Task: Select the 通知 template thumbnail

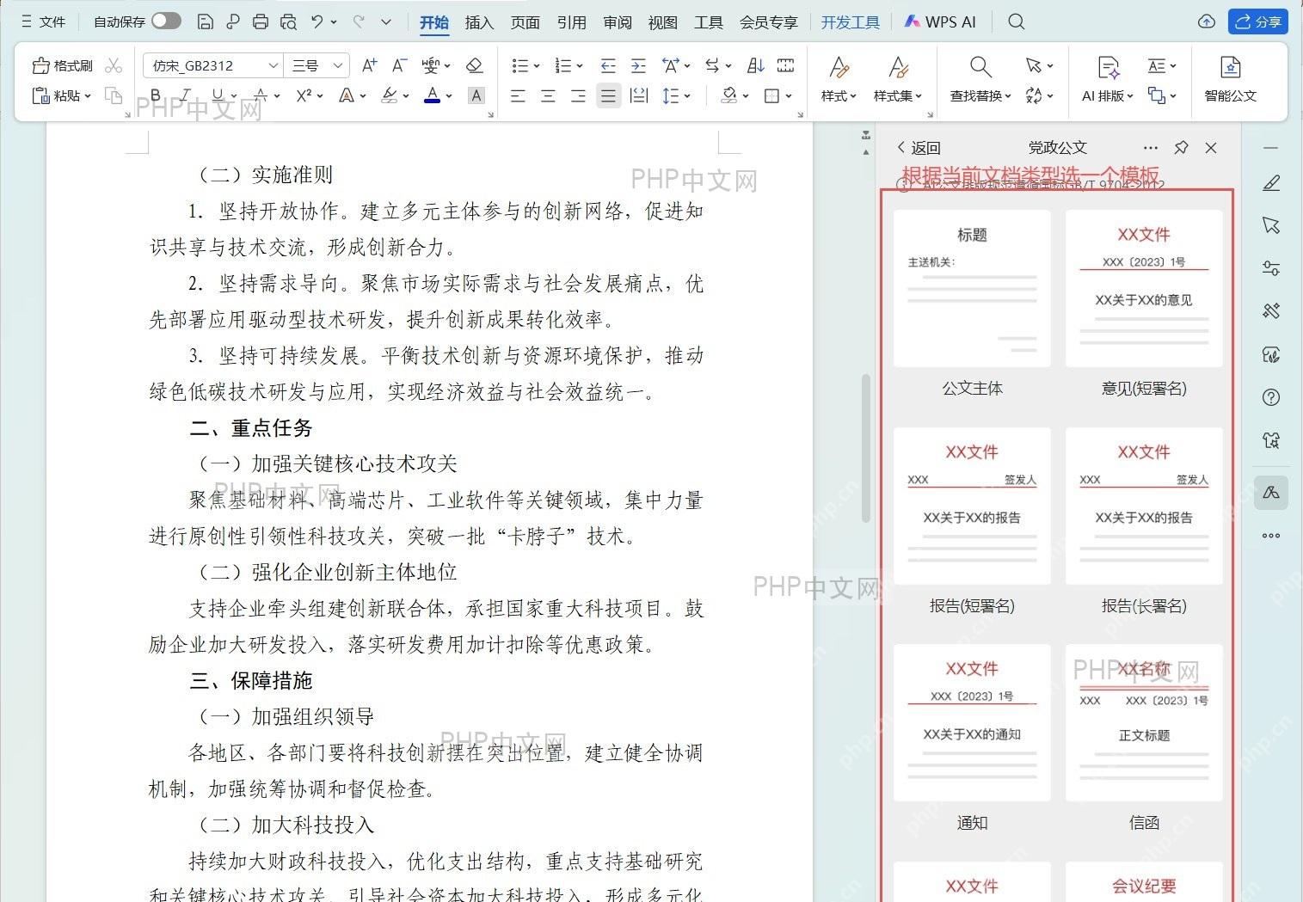Action: pos(972,723)
